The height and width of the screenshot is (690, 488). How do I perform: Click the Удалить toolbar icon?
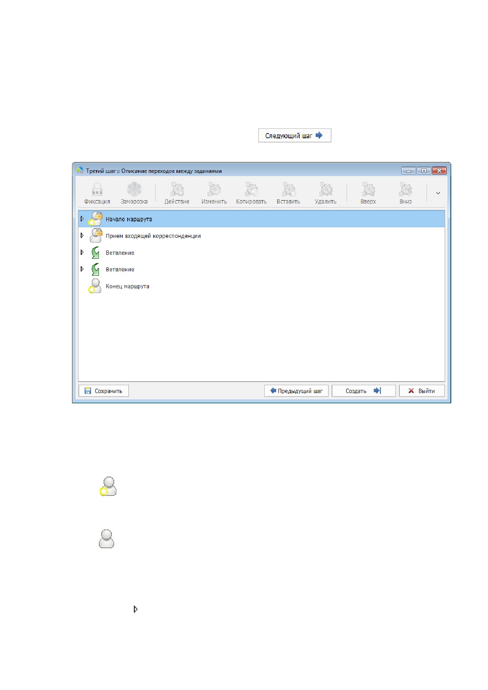coord(326,189)
